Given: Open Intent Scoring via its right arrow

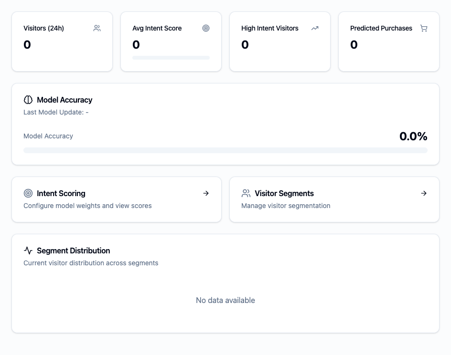Looking at the screenshot, I should pyautogui.click(x=206, y=193).
